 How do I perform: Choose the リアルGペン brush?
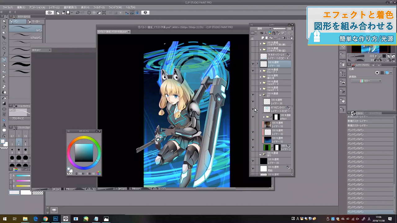(25, 36)
